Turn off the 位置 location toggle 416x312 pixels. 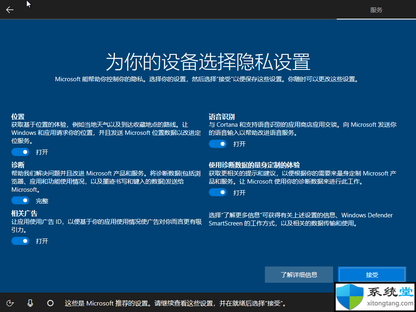point(20,152)
